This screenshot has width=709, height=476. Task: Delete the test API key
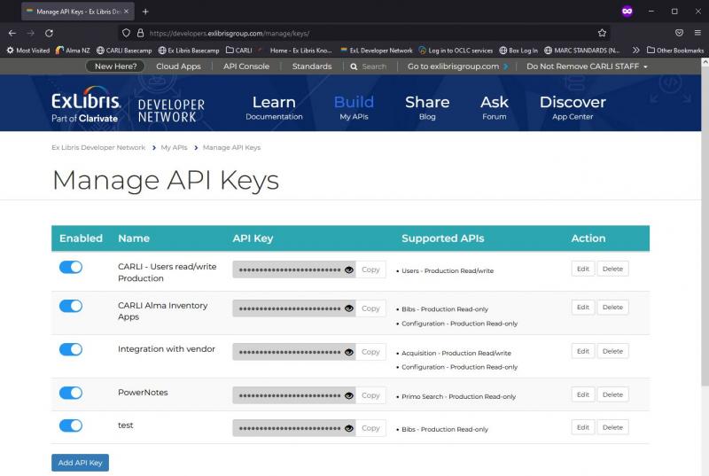pyautogui.click(x=612, y=427)
